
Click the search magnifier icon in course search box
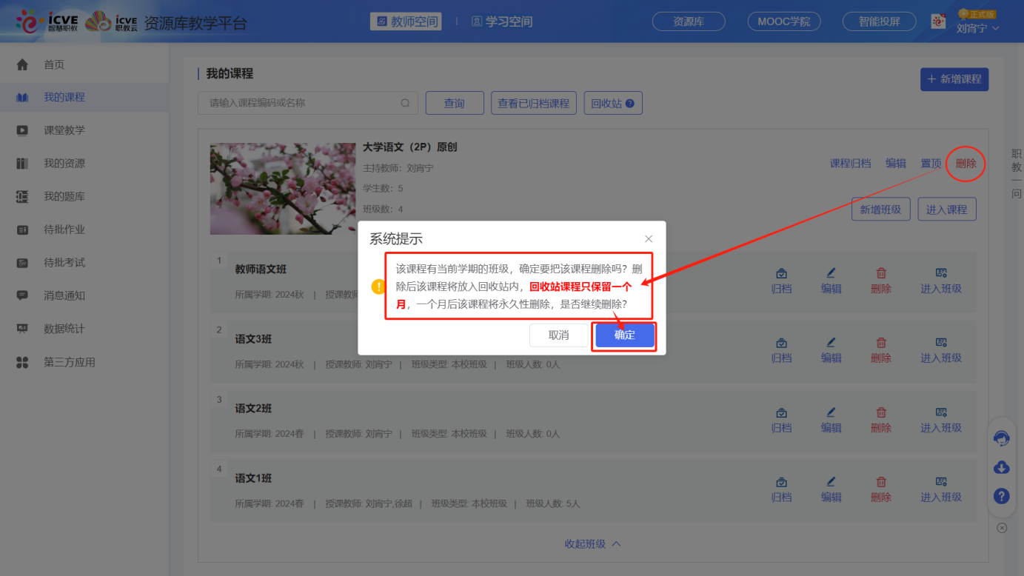point(405,103)
